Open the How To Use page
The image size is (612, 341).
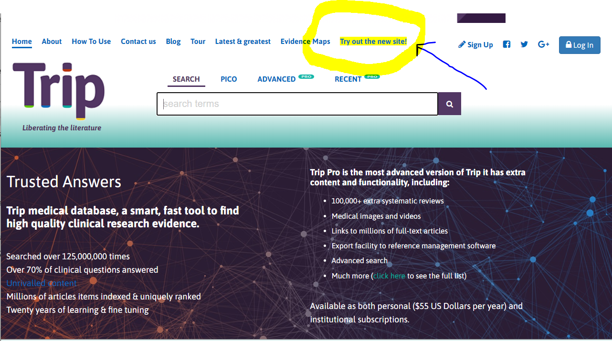91,42
